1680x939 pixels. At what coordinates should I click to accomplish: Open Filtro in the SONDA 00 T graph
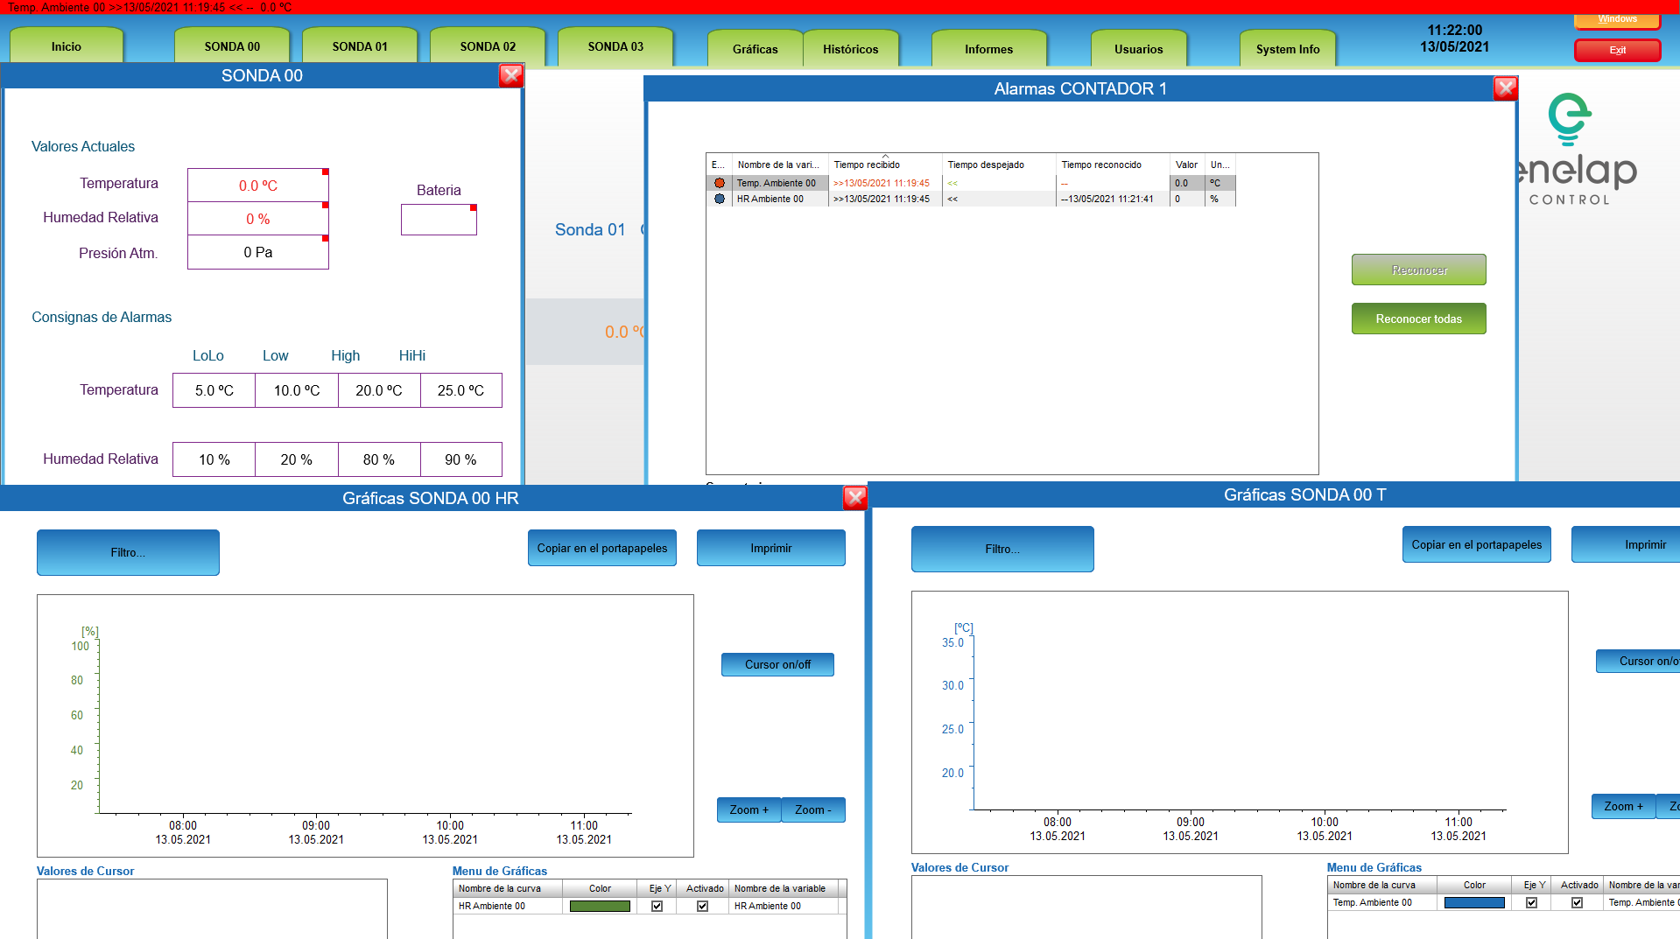click(x=1002, y=549)
